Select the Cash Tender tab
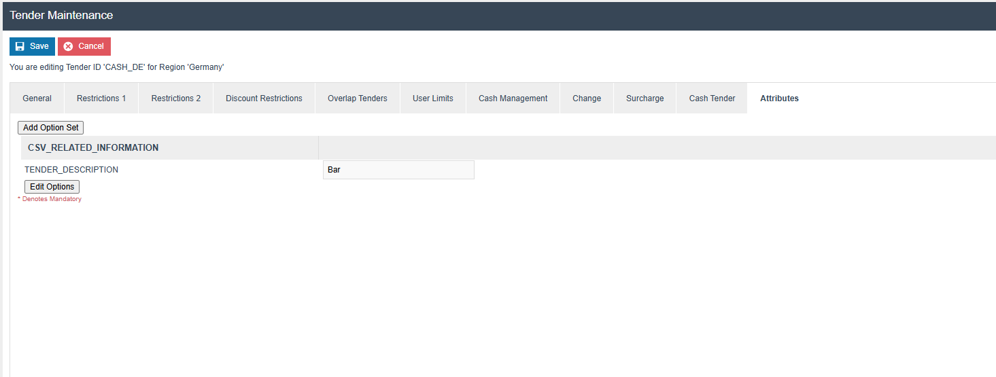996x377 pixels. [712, 98]
